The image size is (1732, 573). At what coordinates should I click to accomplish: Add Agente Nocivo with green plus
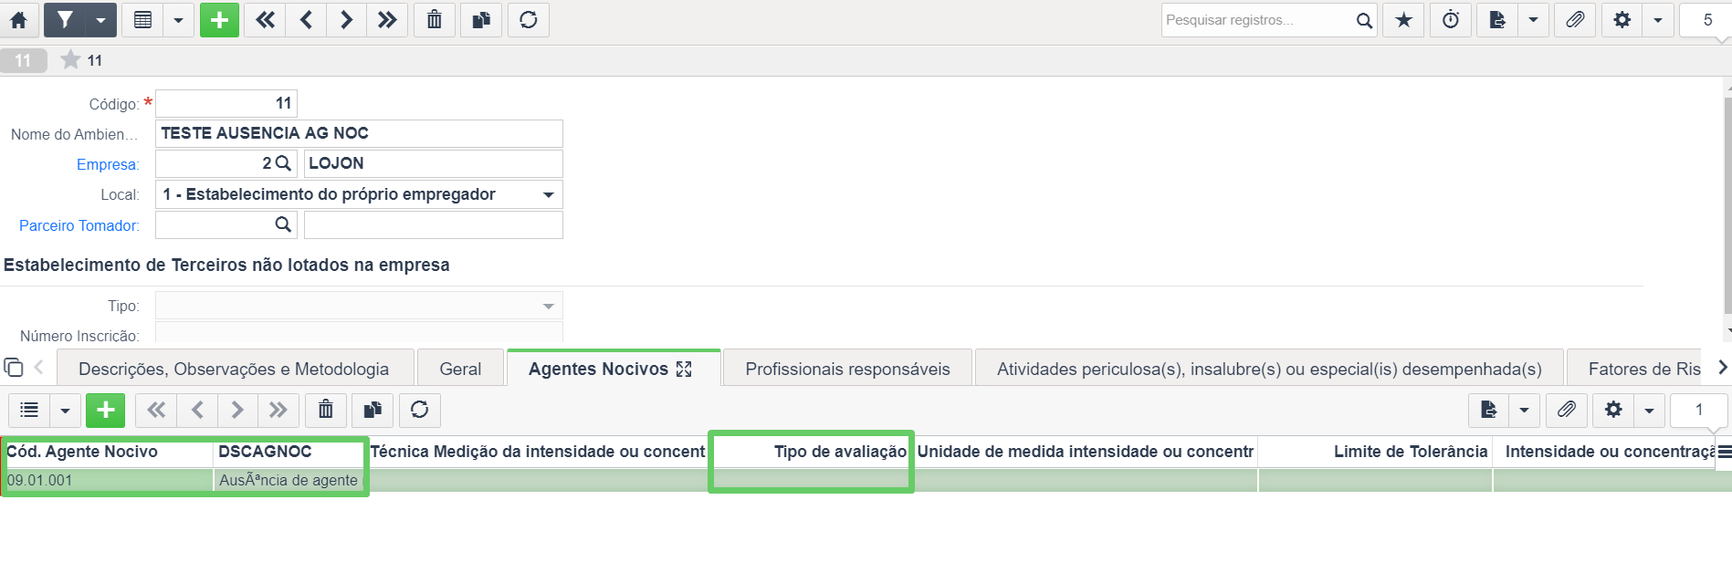(106, 410)
